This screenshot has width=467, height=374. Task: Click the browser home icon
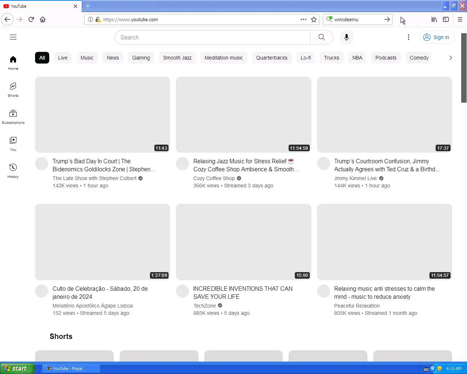click(x=43, y=19)
